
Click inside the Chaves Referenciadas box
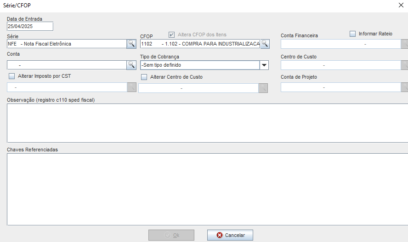tap(207, 189)
